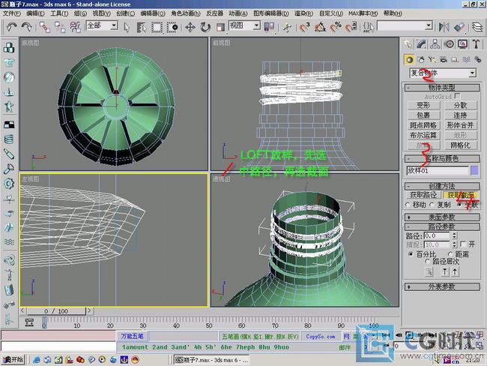The width and height of the screenshot is (487, 366).
Task: Open the 复合物体 object type dropdown
Action: [443, 73]
